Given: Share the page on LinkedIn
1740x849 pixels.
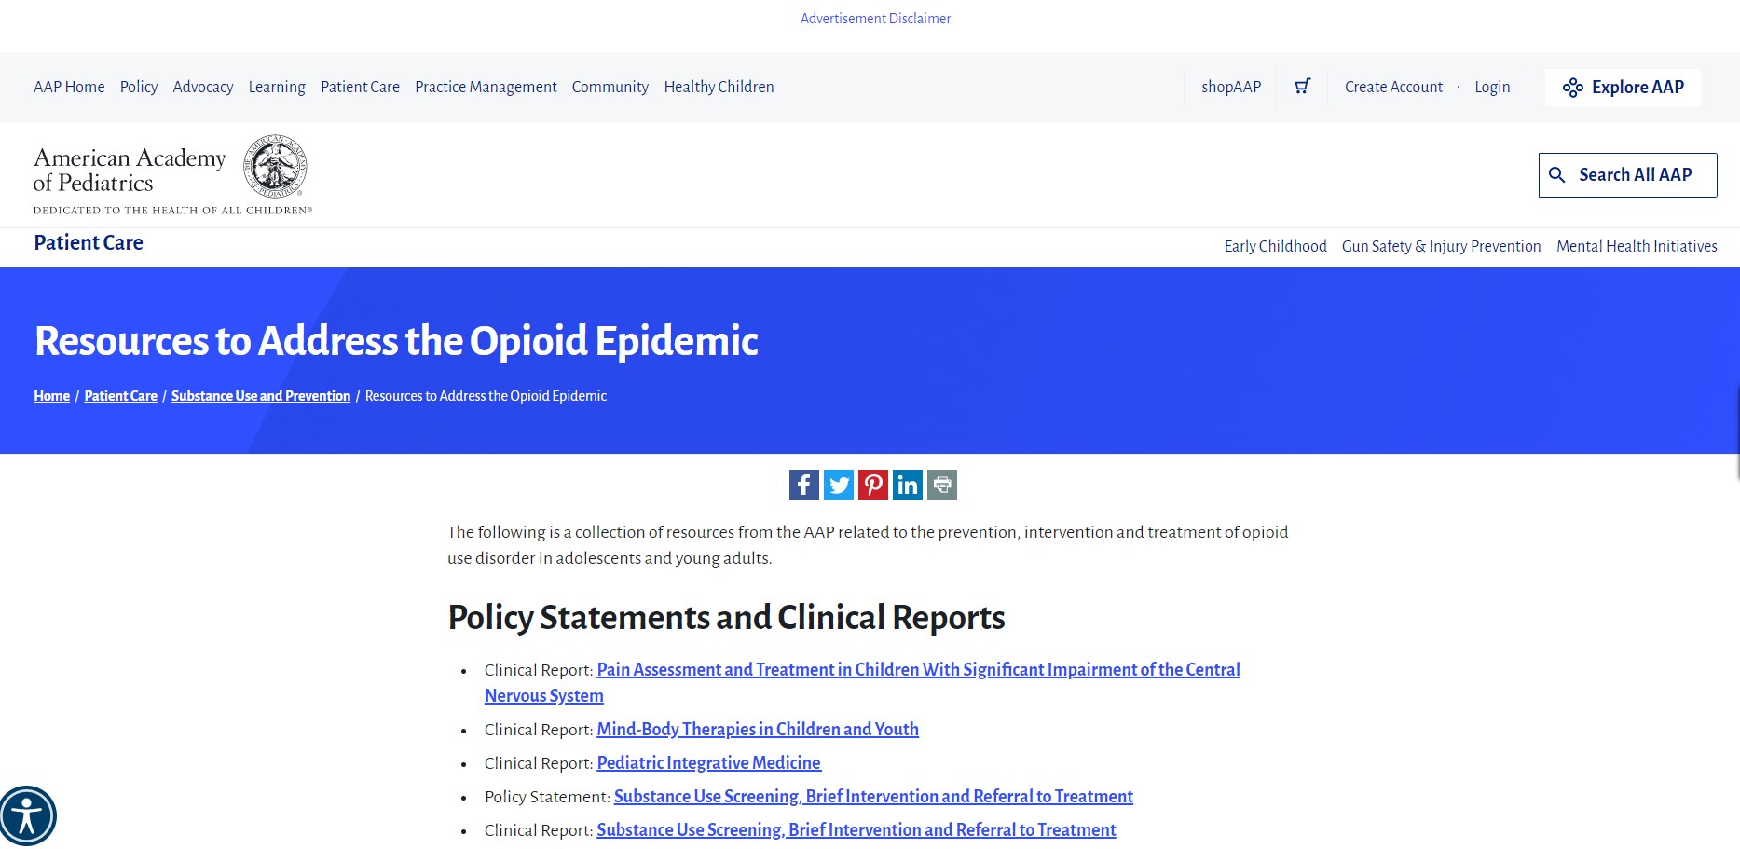Looking at the screenshot, I should [x=908, y=485].
